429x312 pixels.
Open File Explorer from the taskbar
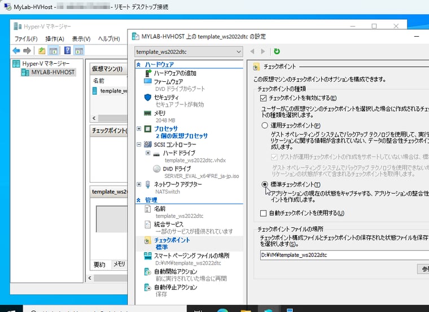tap(246, 310)
